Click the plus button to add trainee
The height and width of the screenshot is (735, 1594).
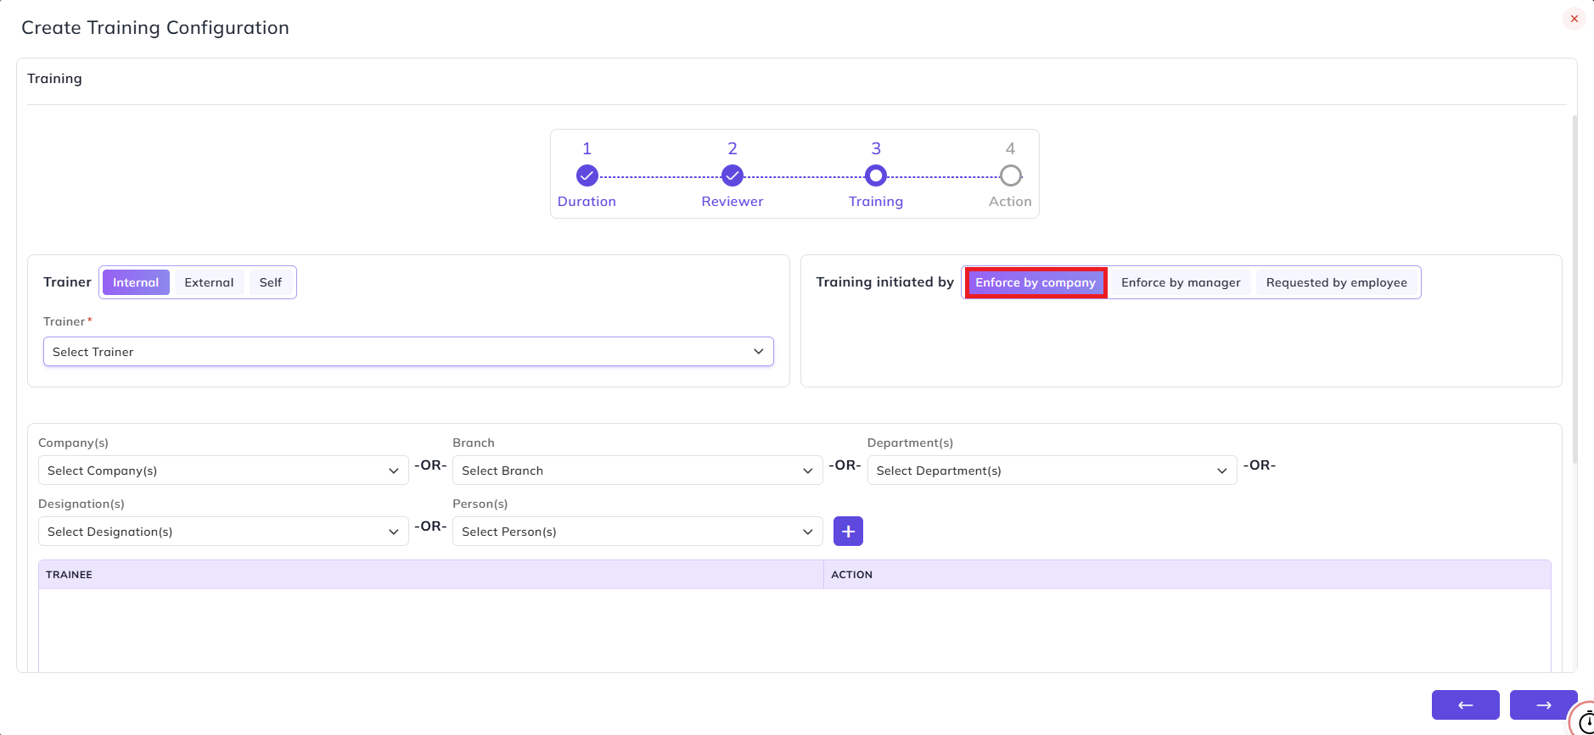pos(848,532)
